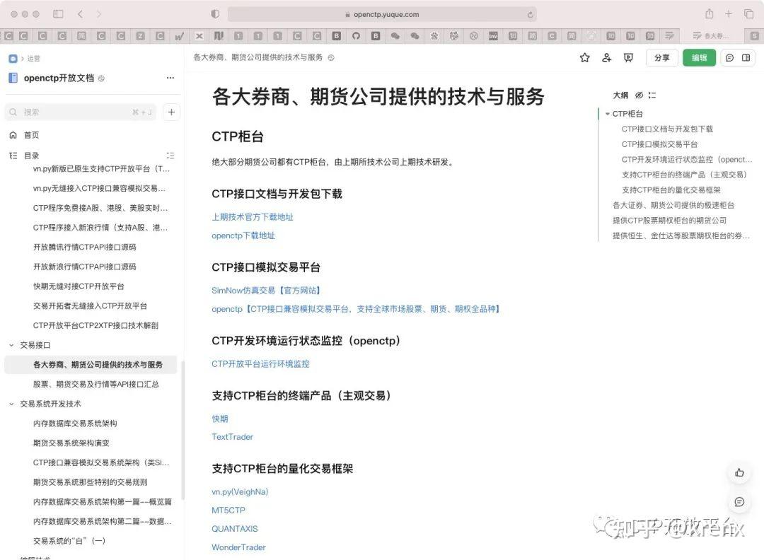Open the openctp开放文档 more options menu
Viewport: 764px width, 560px height.
tap(170, 78)
